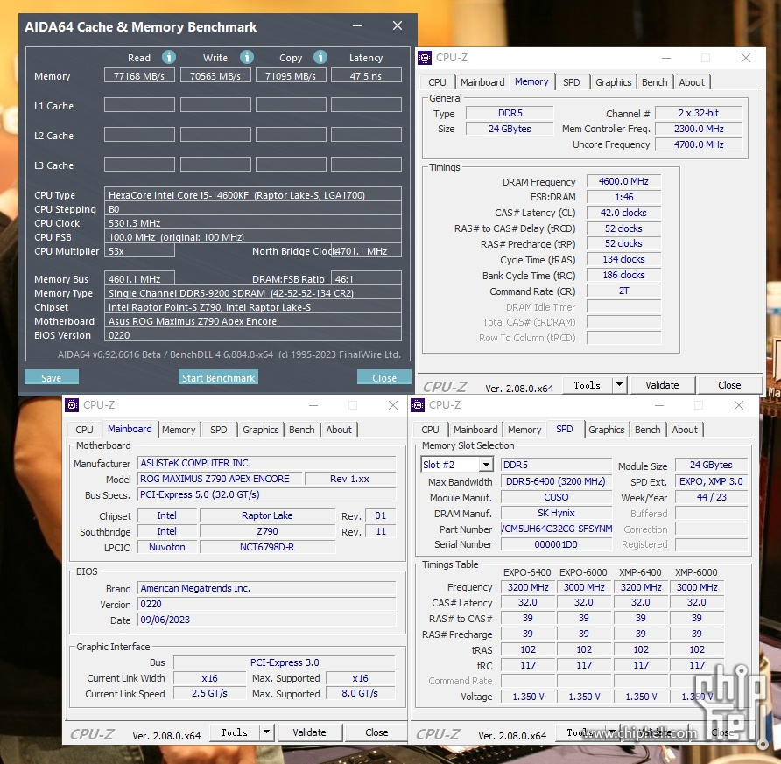This screenshot has width=781, height=764.
Task: Click the info icon beside Read in AIDA64
Action: (169, 57)
